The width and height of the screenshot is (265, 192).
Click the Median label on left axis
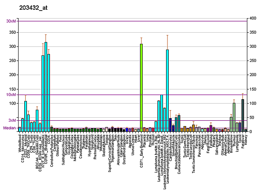point(10,128)
